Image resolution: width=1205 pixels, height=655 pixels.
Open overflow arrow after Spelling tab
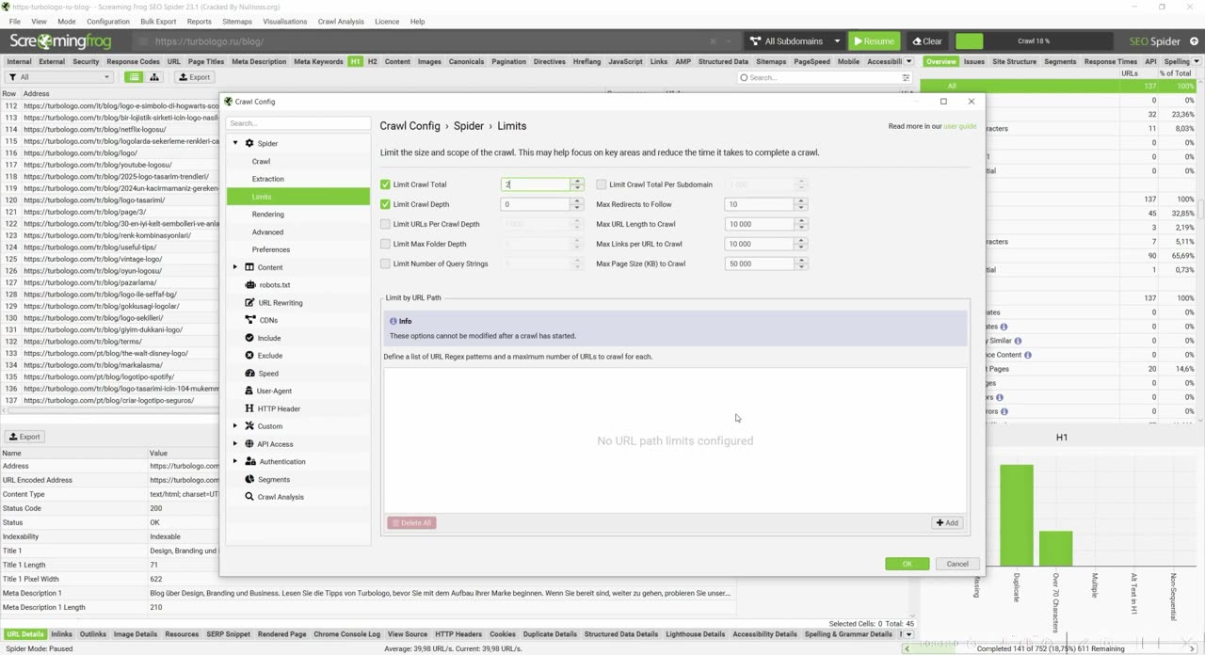tap(1195, 61)
